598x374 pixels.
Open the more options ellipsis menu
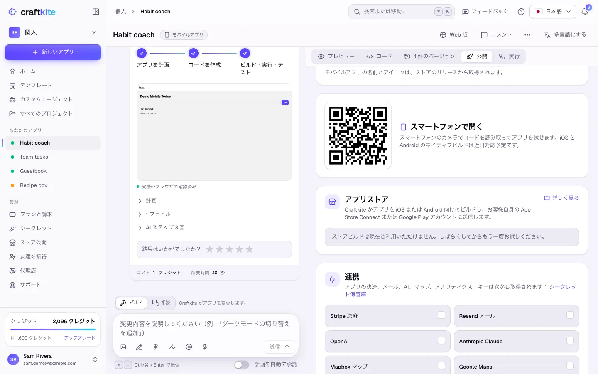pos(527,35)
